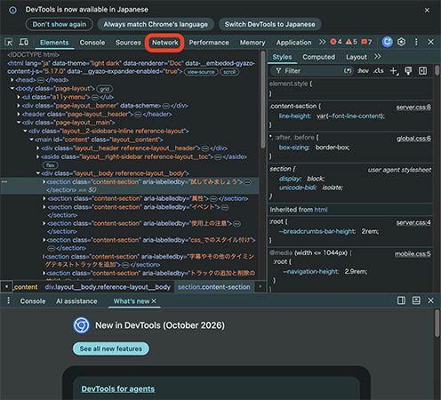Open the Application tab
Screen dimensions: 441x400
point(293,43)
